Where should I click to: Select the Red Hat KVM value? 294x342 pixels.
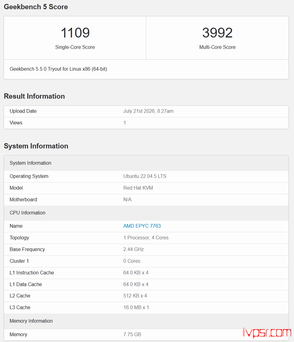pos(138,188)
